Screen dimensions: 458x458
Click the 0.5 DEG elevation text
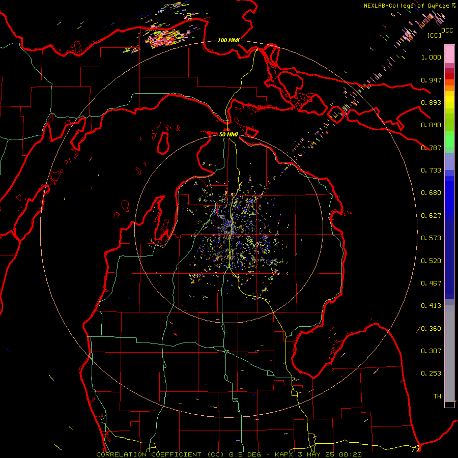[245, 454]
